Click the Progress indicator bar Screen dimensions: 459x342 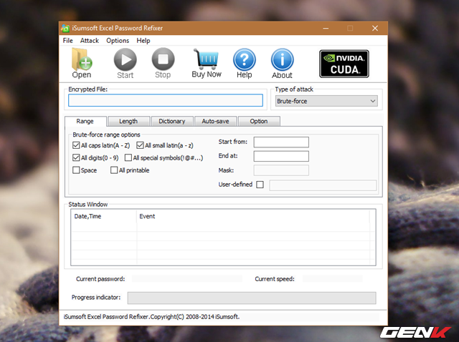point(252,298)
